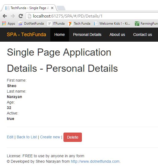Open Personal Details in navbar
This screenshot has height=166, width=158.
point(87,35)
